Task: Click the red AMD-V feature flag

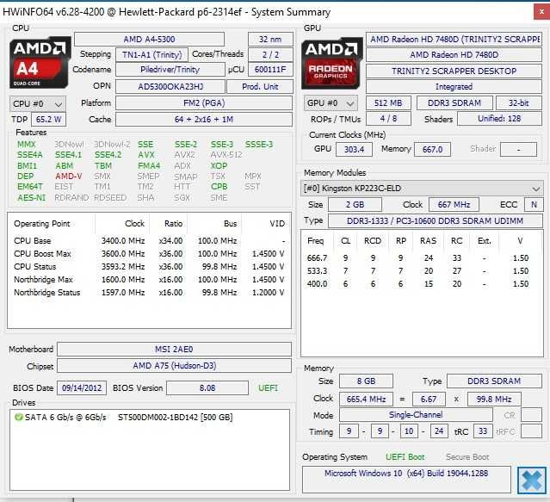Action: click(x=68, y=177)
